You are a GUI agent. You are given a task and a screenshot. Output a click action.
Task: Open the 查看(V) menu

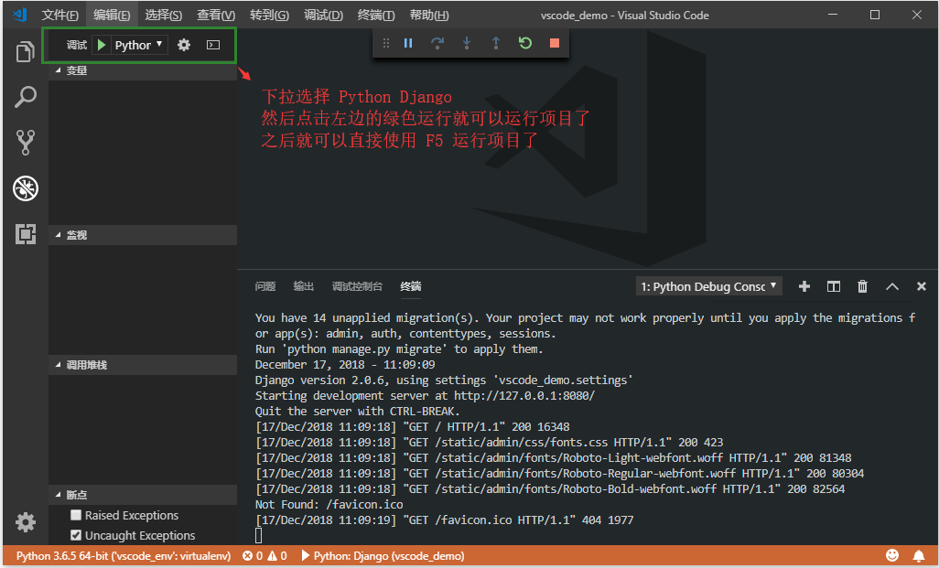[216, 15]
